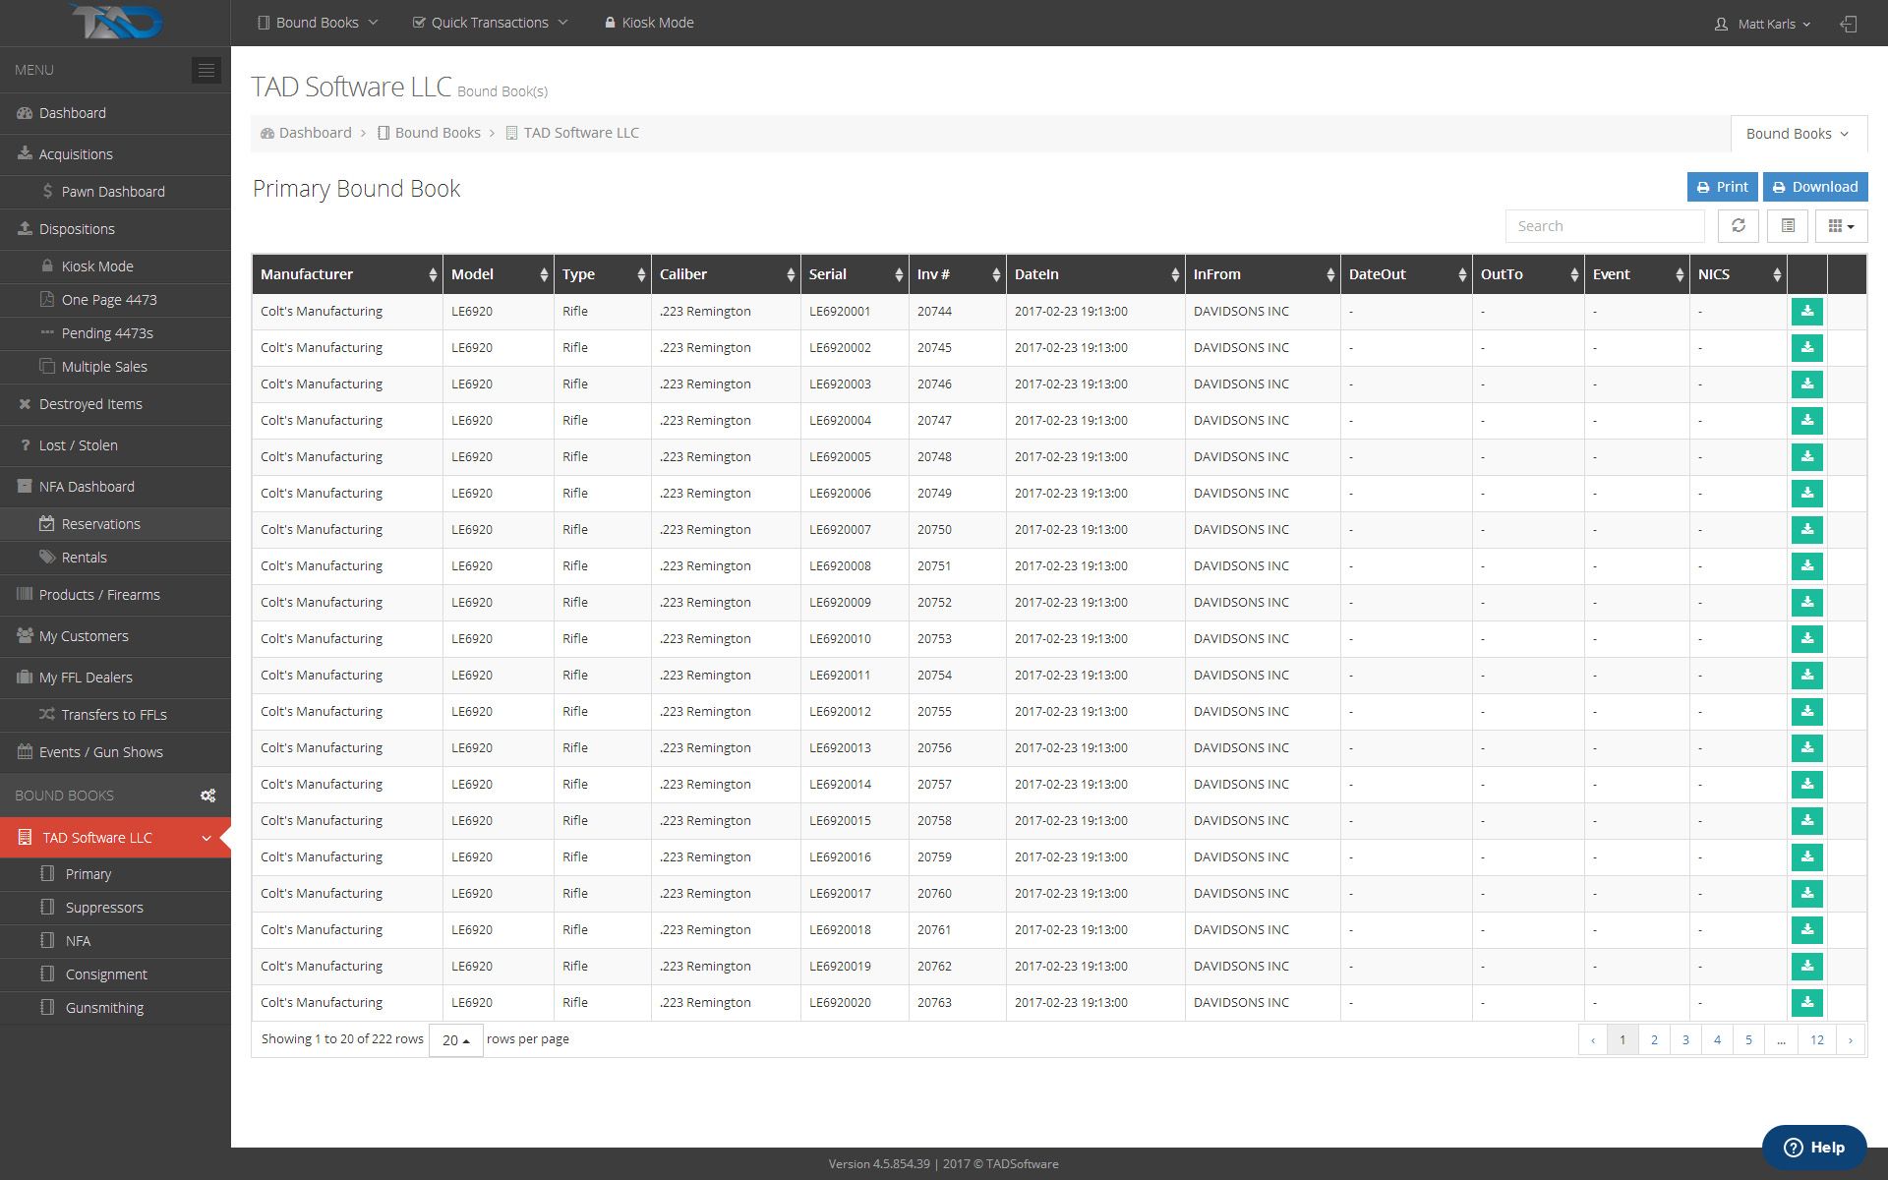The image size is (1888, 1180).
Task: Click green dispose icon for serial LE6920010
Action: pyautogui.click(x=1806, y=639)
